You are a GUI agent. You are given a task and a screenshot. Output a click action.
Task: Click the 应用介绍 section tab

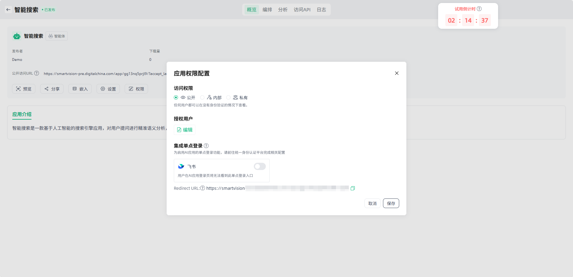tap(22, 114)
